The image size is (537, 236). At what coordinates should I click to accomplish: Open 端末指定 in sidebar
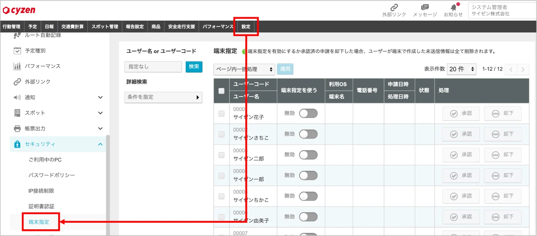pos(39,222)
